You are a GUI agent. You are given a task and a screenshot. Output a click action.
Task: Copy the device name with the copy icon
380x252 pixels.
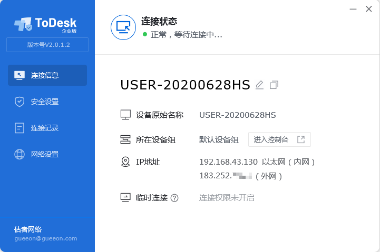274,85
